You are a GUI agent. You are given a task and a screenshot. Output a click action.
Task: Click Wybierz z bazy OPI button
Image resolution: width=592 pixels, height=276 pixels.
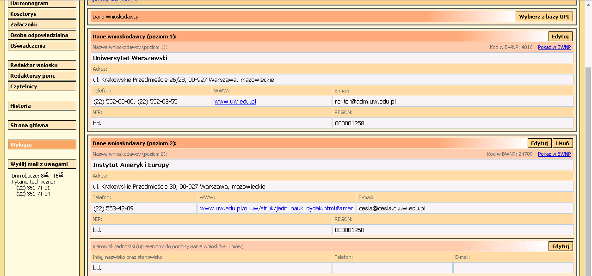tap(544, 17)
